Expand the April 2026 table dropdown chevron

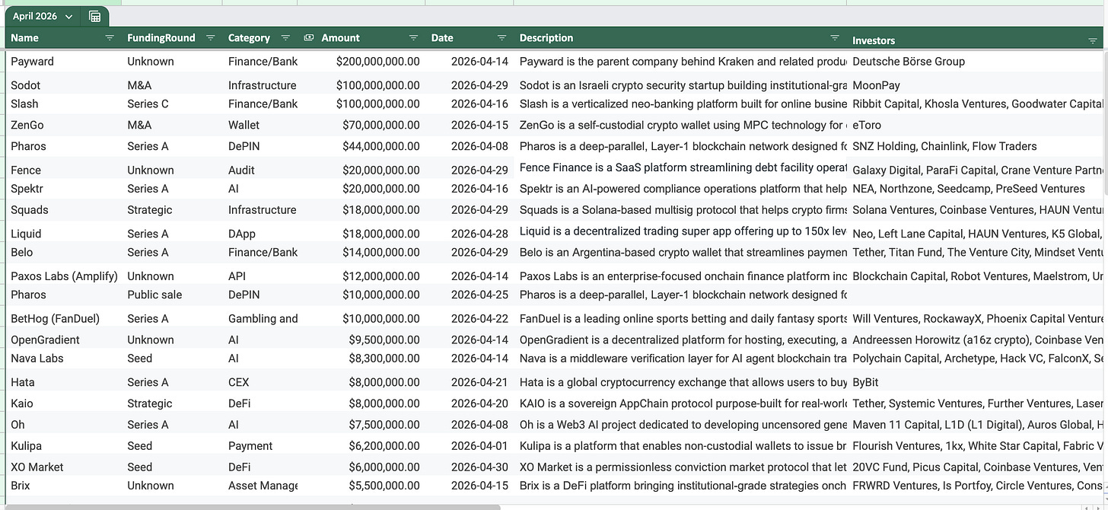68,17
